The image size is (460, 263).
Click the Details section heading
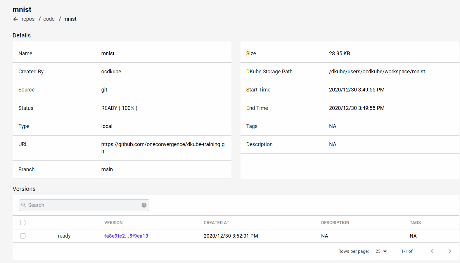click(x=22, y=35)
